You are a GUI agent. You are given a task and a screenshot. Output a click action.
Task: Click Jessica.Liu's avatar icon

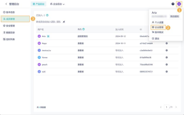click(x=39, y=50)
